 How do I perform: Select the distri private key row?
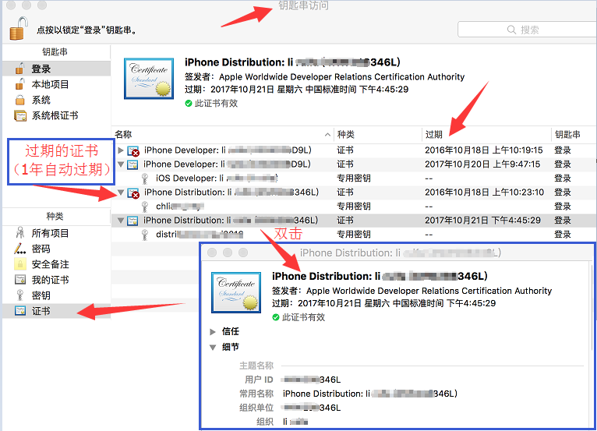click(x=354, y=234)
